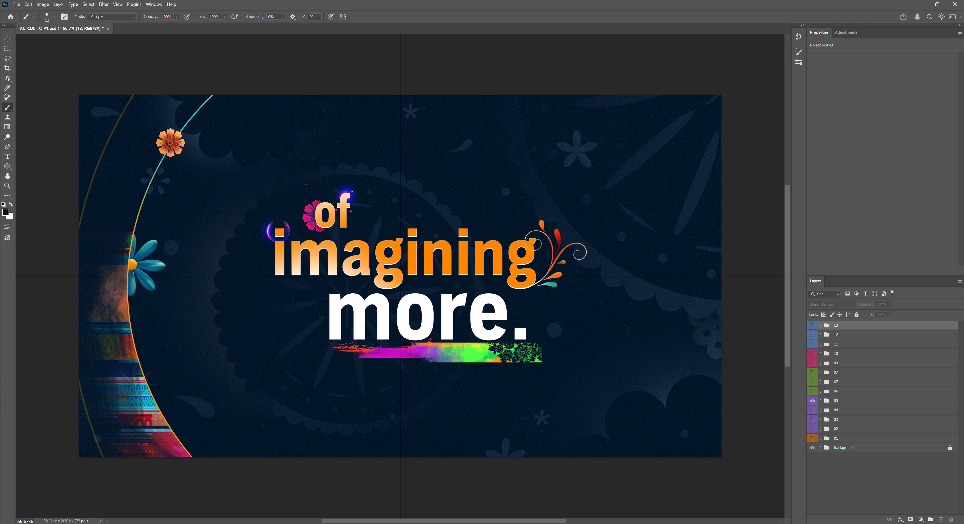This screenshot has width=964, height=524.
Task: Click the zoom percentage field in status bar
Action: coord(25,521)
